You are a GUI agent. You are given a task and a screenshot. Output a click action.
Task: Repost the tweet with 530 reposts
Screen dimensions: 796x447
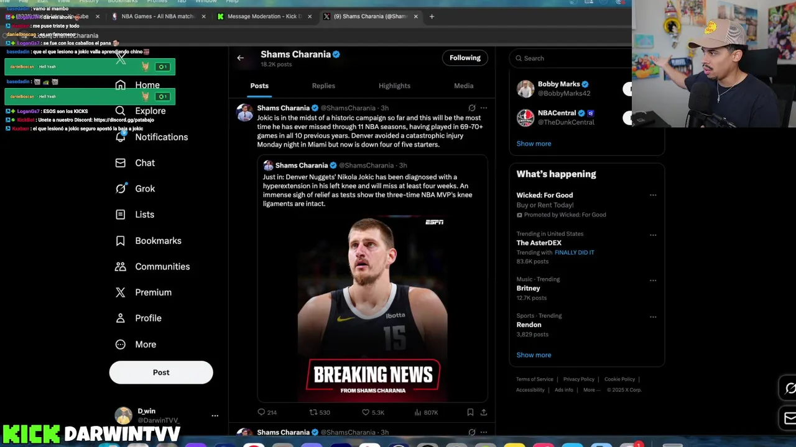(313, 412)
